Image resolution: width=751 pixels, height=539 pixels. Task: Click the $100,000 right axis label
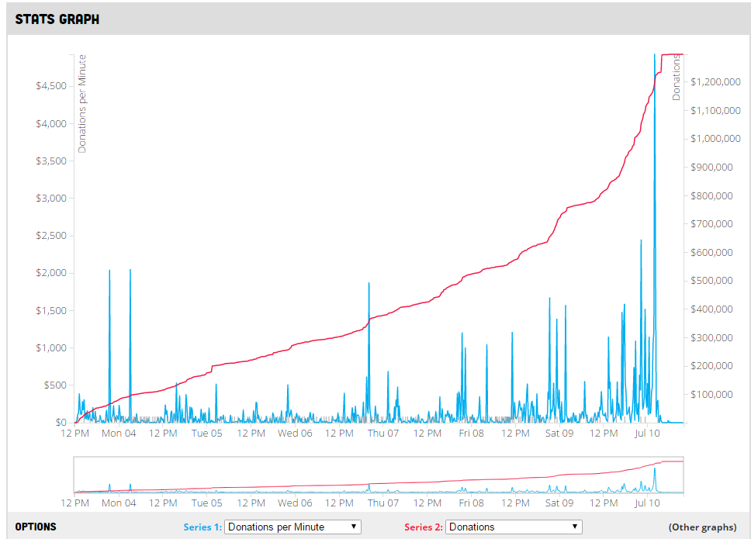pos(711,395)
